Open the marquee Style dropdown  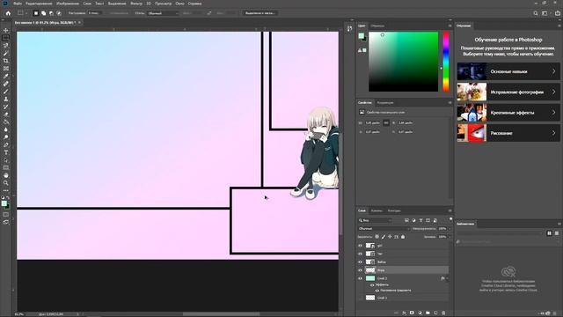pyautogui.click(x=163, y=13)
